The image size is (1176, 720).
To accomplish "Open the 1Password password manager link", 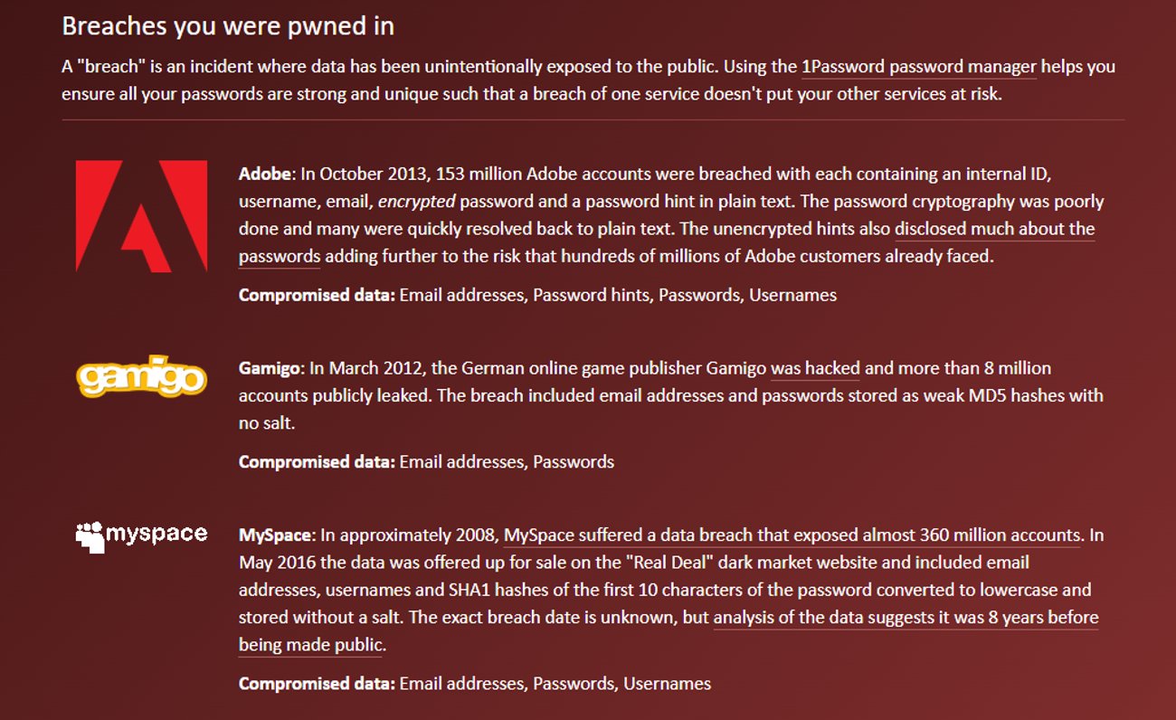I will (918, 67).
